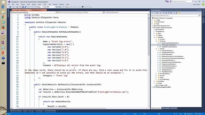Viewport: 205px width, 115px height.
Task: Open the Window menu
Action: [x=62, y=4]
